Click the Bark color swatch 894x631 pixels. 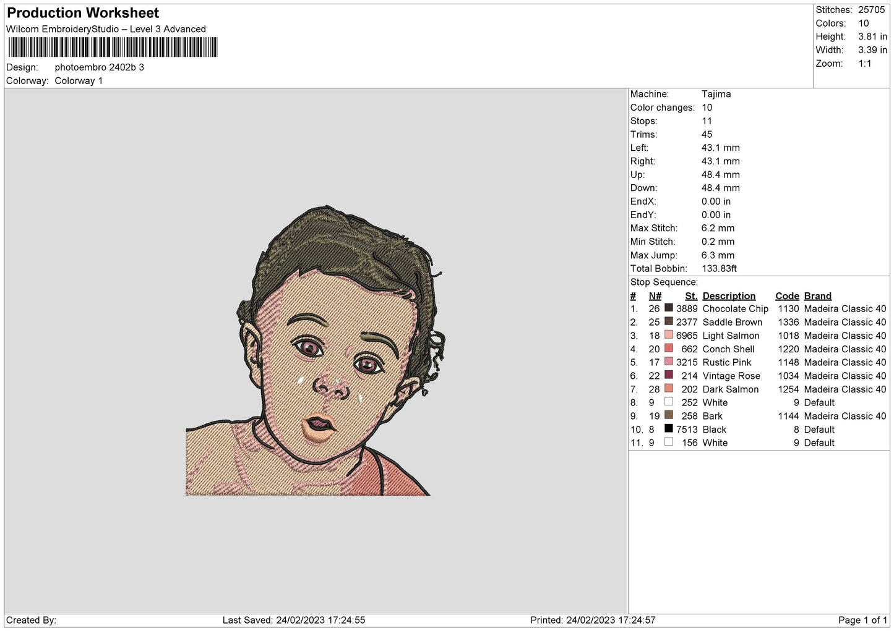669,415
